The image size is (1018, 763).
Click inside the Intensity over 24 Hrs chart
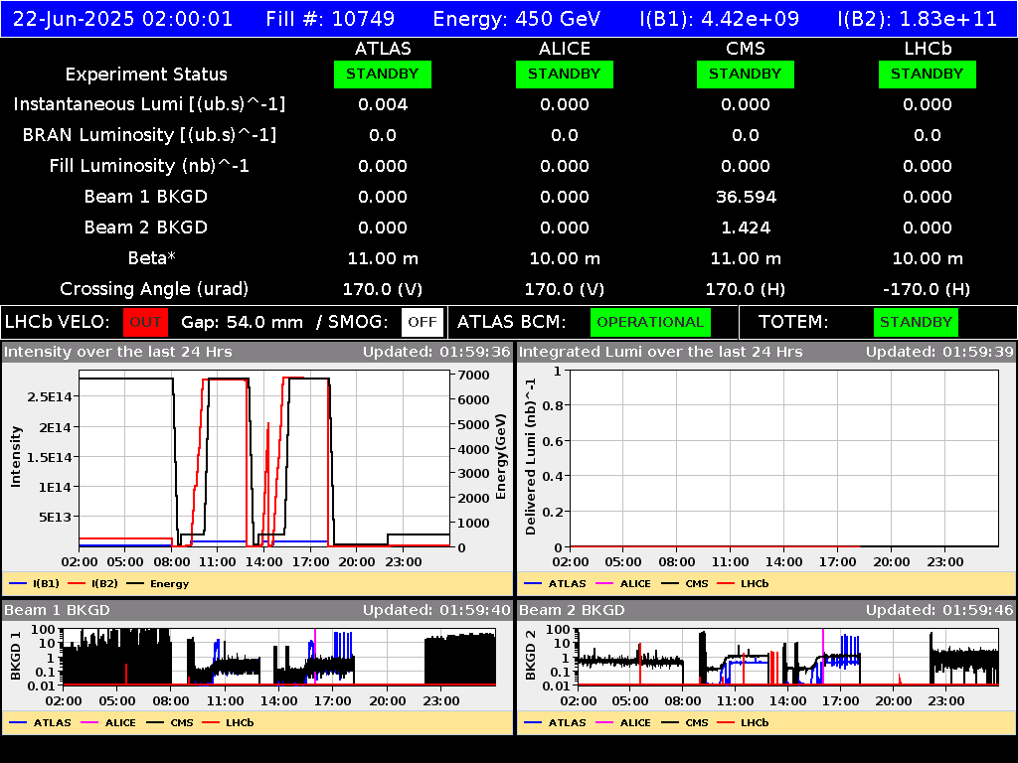264,459
